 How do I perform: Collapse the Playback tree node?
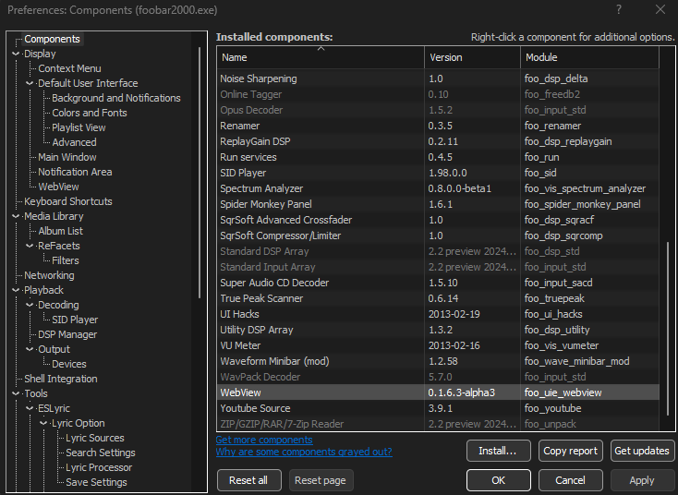click(x=16, y=291)
